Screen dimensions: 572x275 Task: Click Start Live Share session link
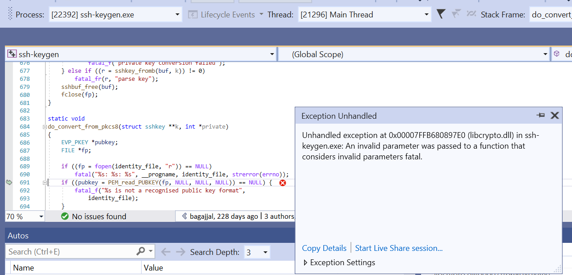point(399,248)
